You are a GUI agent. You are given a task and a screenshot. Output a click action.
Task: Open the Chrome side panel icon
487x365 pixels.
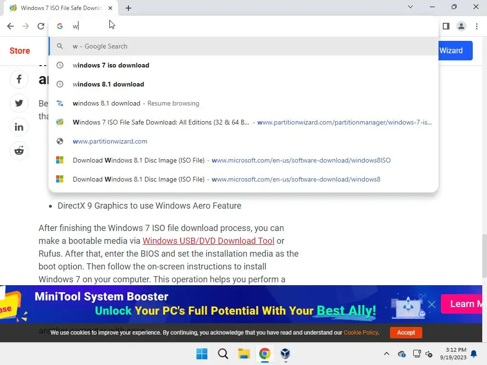446,26
